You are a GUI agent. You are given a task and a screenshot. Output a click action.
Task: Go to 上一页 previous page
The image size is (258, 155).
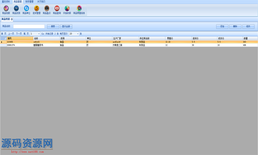coord(11,34)
